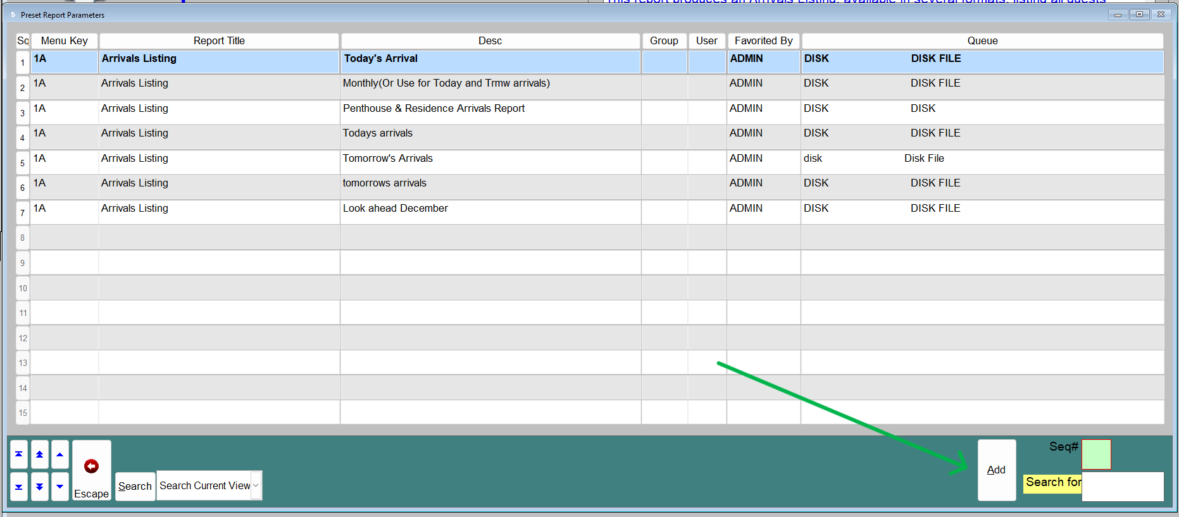
Task: Move up one row with single up arrow
Action: pos(59,454)
